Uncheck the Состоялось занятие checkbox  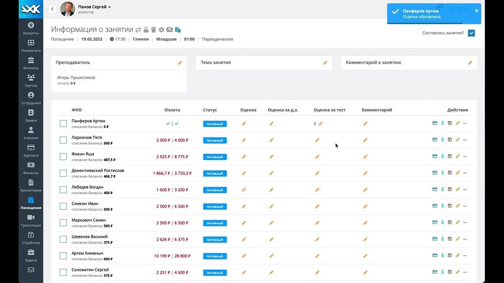coord(471,33)
